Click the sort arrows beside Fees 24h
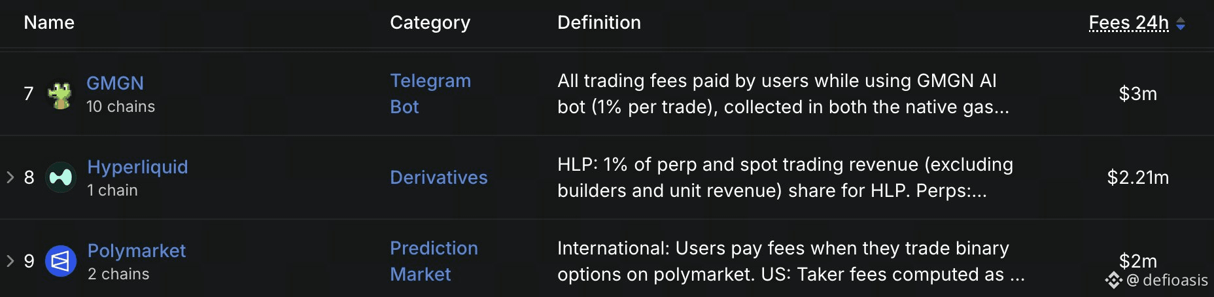1214x297 pixels. coord(1181,24)
